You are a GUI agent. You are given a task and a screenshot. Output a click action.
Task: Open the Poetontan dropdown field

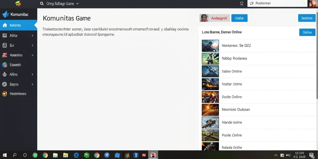277,3
